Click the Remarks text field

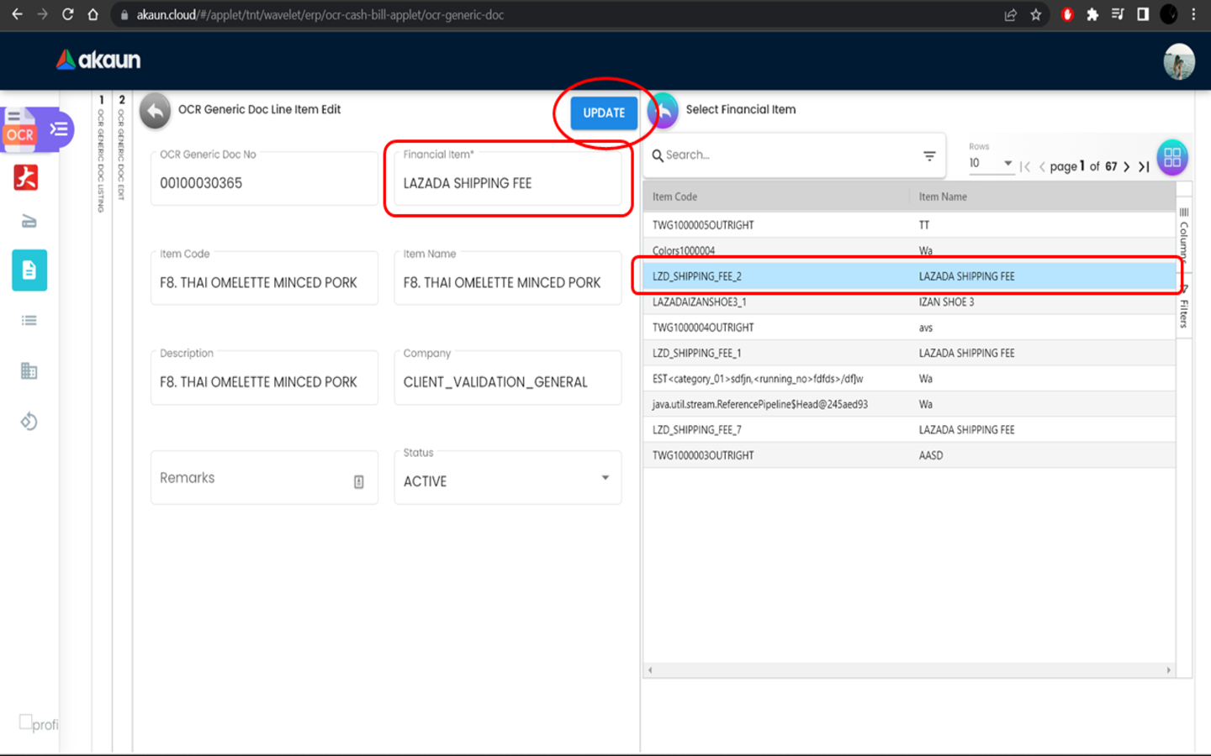252,478
